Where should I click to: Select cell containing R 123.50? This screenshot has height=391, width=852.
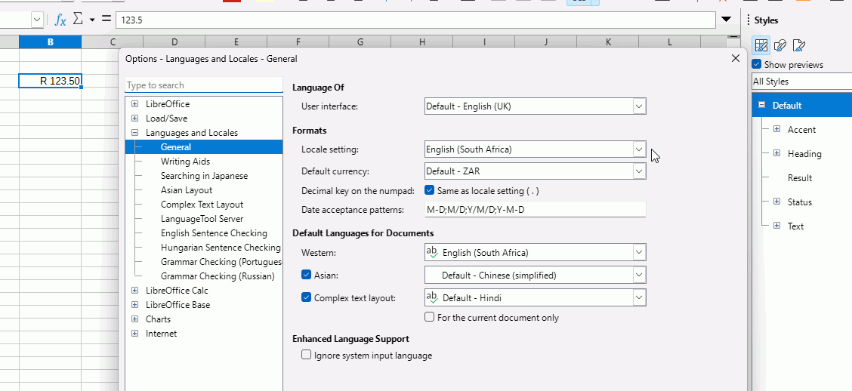(x=50, y=82)
